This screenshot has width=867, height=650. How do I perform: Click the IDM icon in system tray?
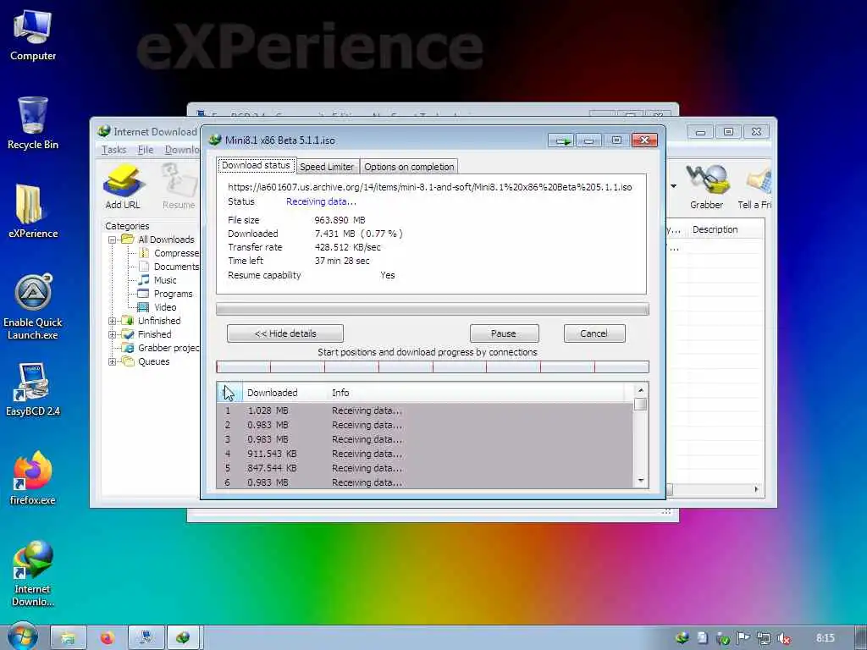click(x=682, y=638)
